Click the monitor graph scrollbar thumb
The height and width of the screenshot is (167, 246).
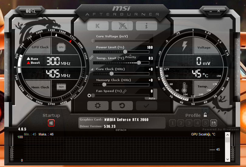pyautogui.click(x=227, y=140)
